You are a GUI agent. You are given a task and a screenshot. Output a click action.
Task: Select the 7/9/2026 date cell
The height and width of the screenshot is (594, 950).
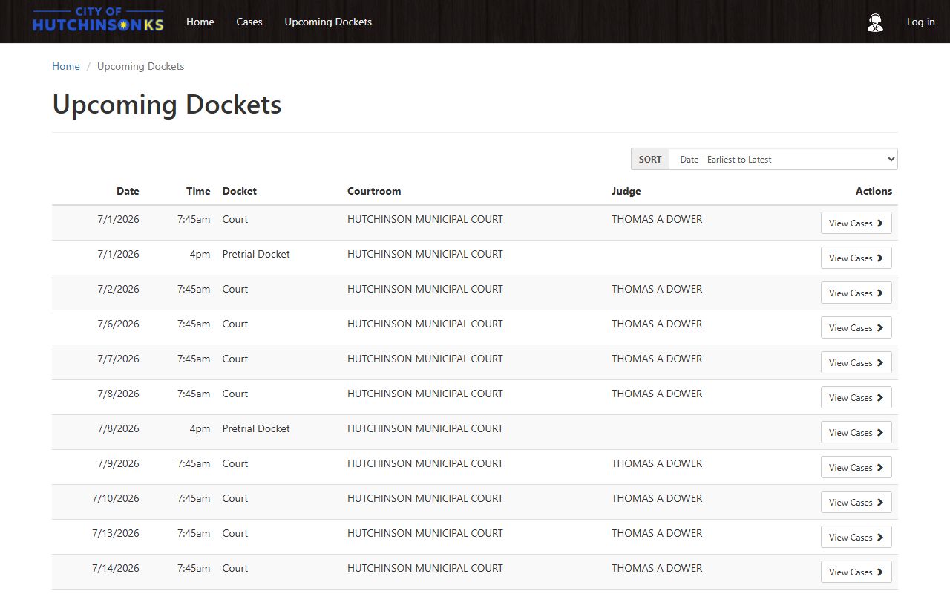(119, 463)
